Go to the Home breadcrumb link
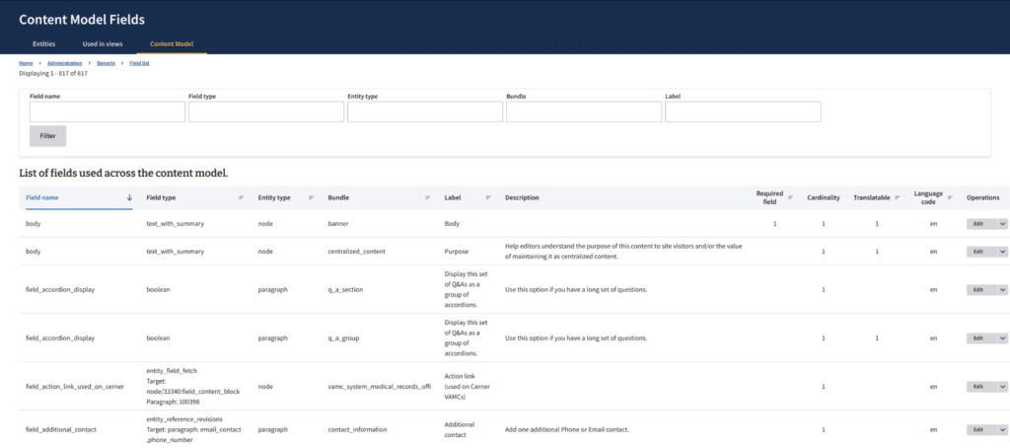 coord(26,63)
